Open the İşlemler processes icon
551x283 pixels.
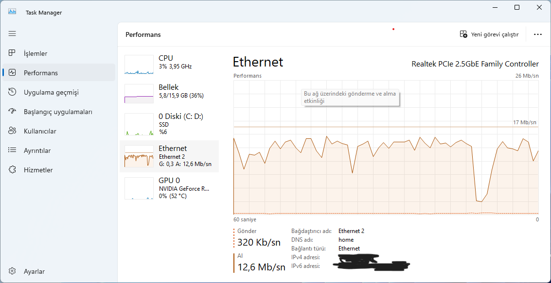click(13, 53)
